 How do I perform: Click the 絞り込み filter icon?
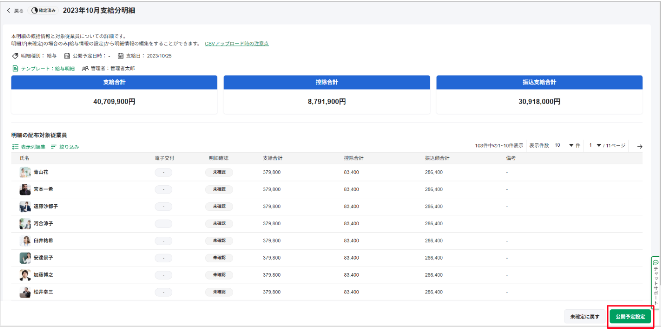(x=54, y=147)
